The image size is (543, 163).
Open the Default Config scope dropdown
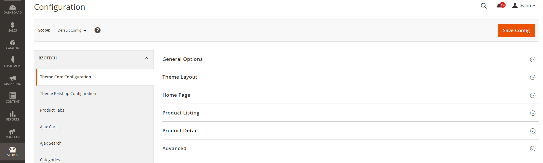(x=72, y=30)
